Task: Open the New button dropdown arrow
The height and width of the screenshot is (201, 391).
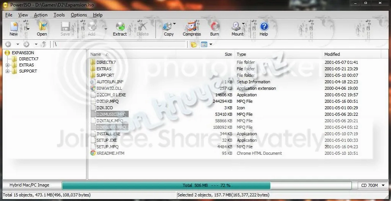Action: pyautogui.click(x=28, y=29)
